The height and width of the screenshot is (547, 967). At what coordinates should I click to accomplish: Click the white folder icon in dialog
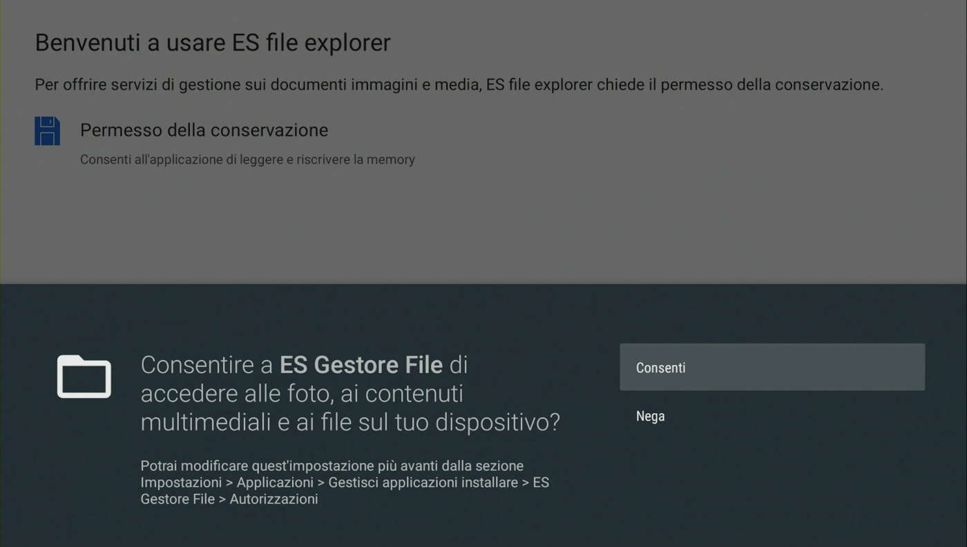pos(84,377)
